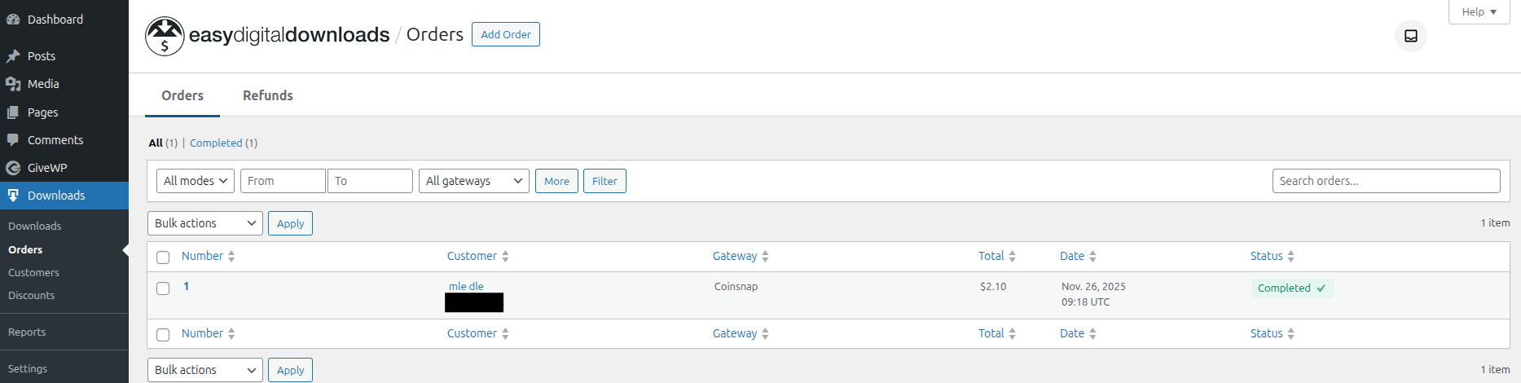Click the GiveWP logo icon
This screenshot has height=383, width=1521.
coord(13,168)
